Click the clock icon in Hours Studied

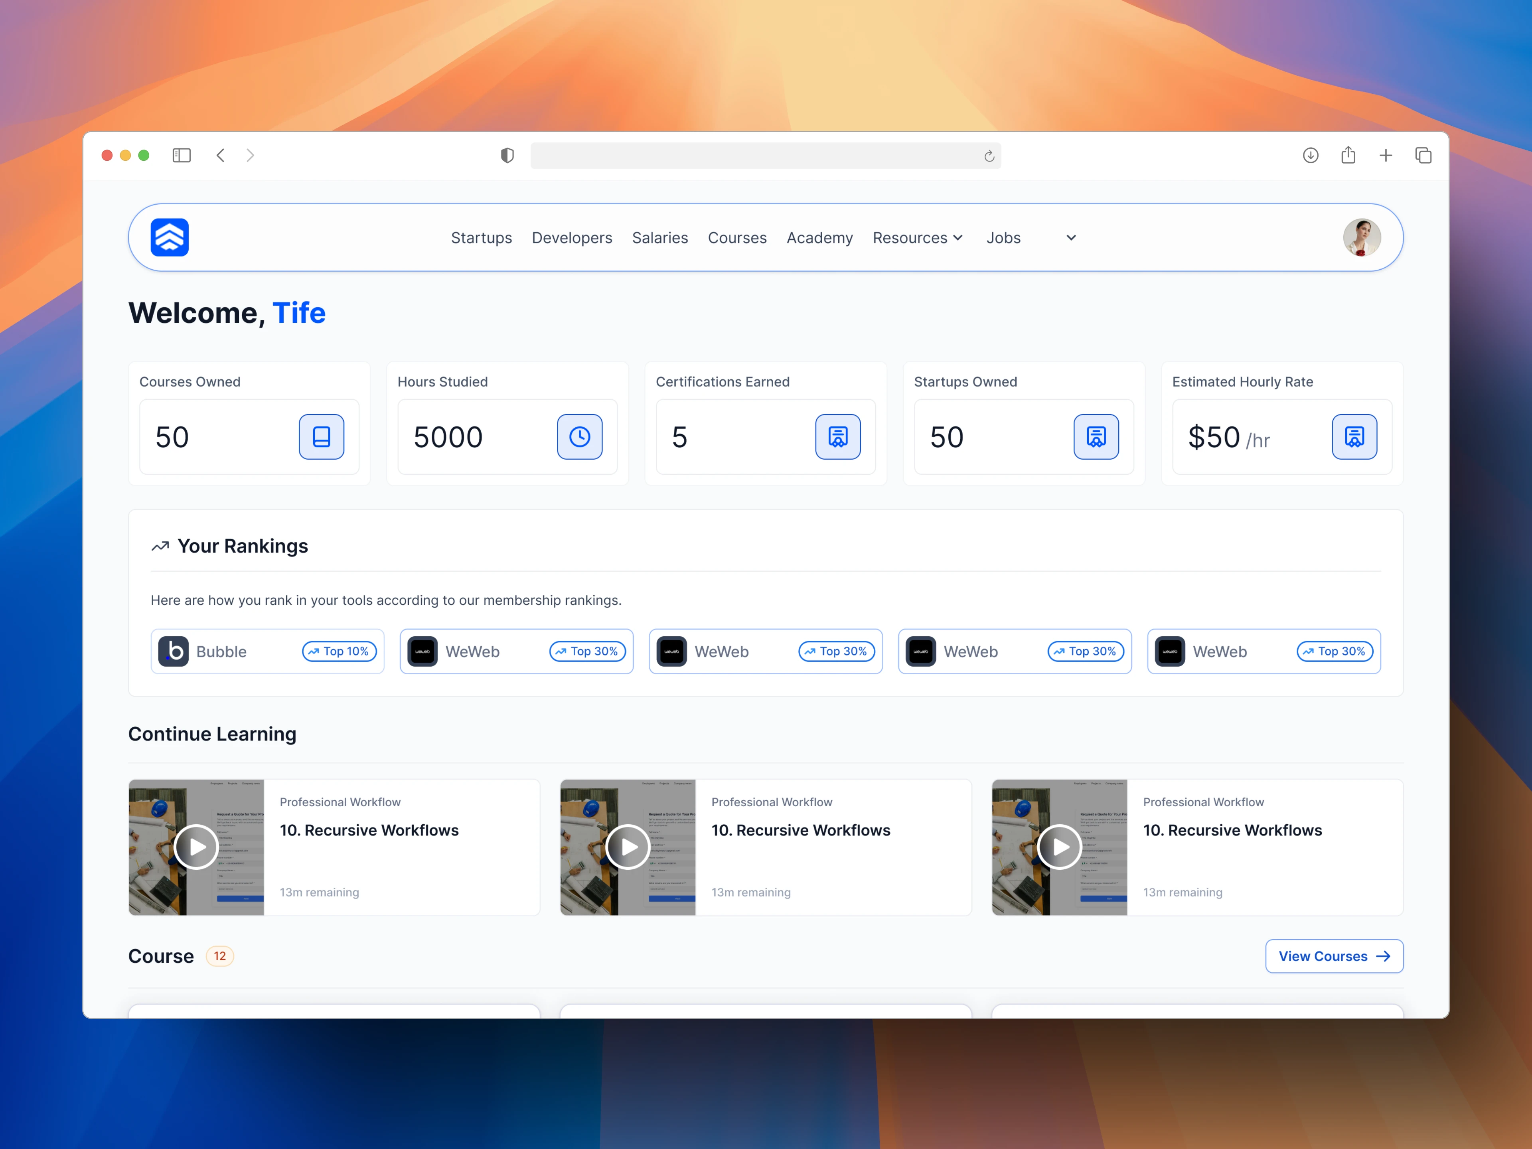580,437
